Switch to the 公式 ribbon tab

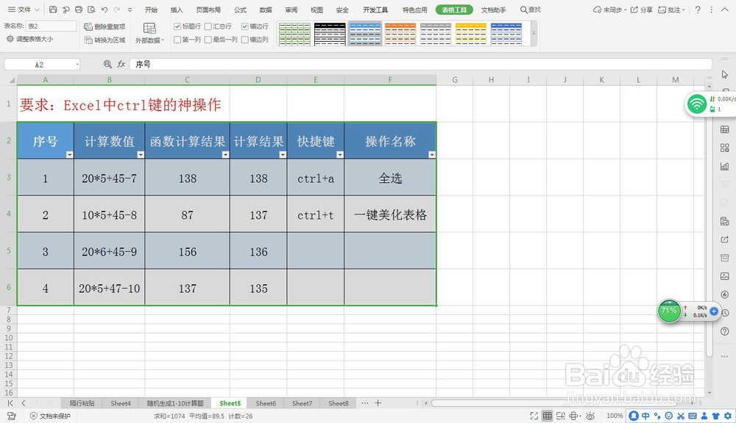click(241, 10)
